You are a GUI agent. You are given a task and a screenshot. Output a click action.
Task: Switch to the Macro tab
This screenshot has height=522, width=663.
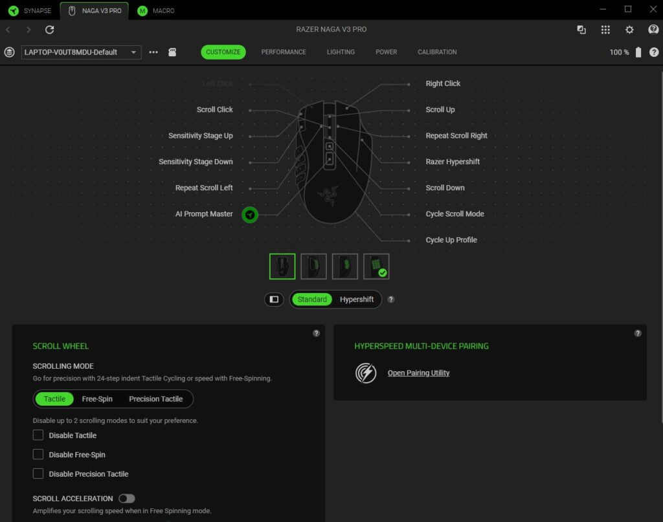point(157,10)
